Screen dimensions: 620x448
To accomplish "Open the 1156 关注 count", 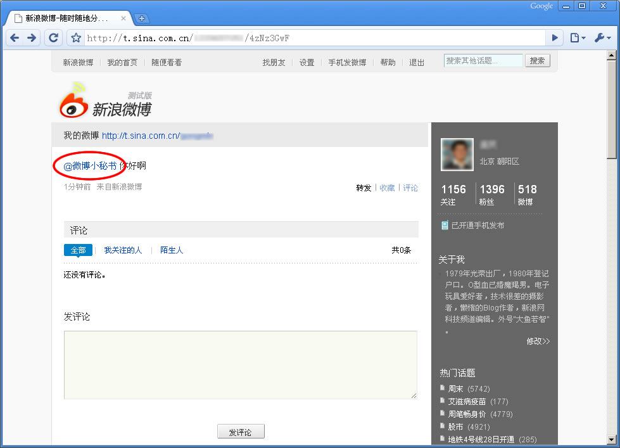I will (453, 195).
